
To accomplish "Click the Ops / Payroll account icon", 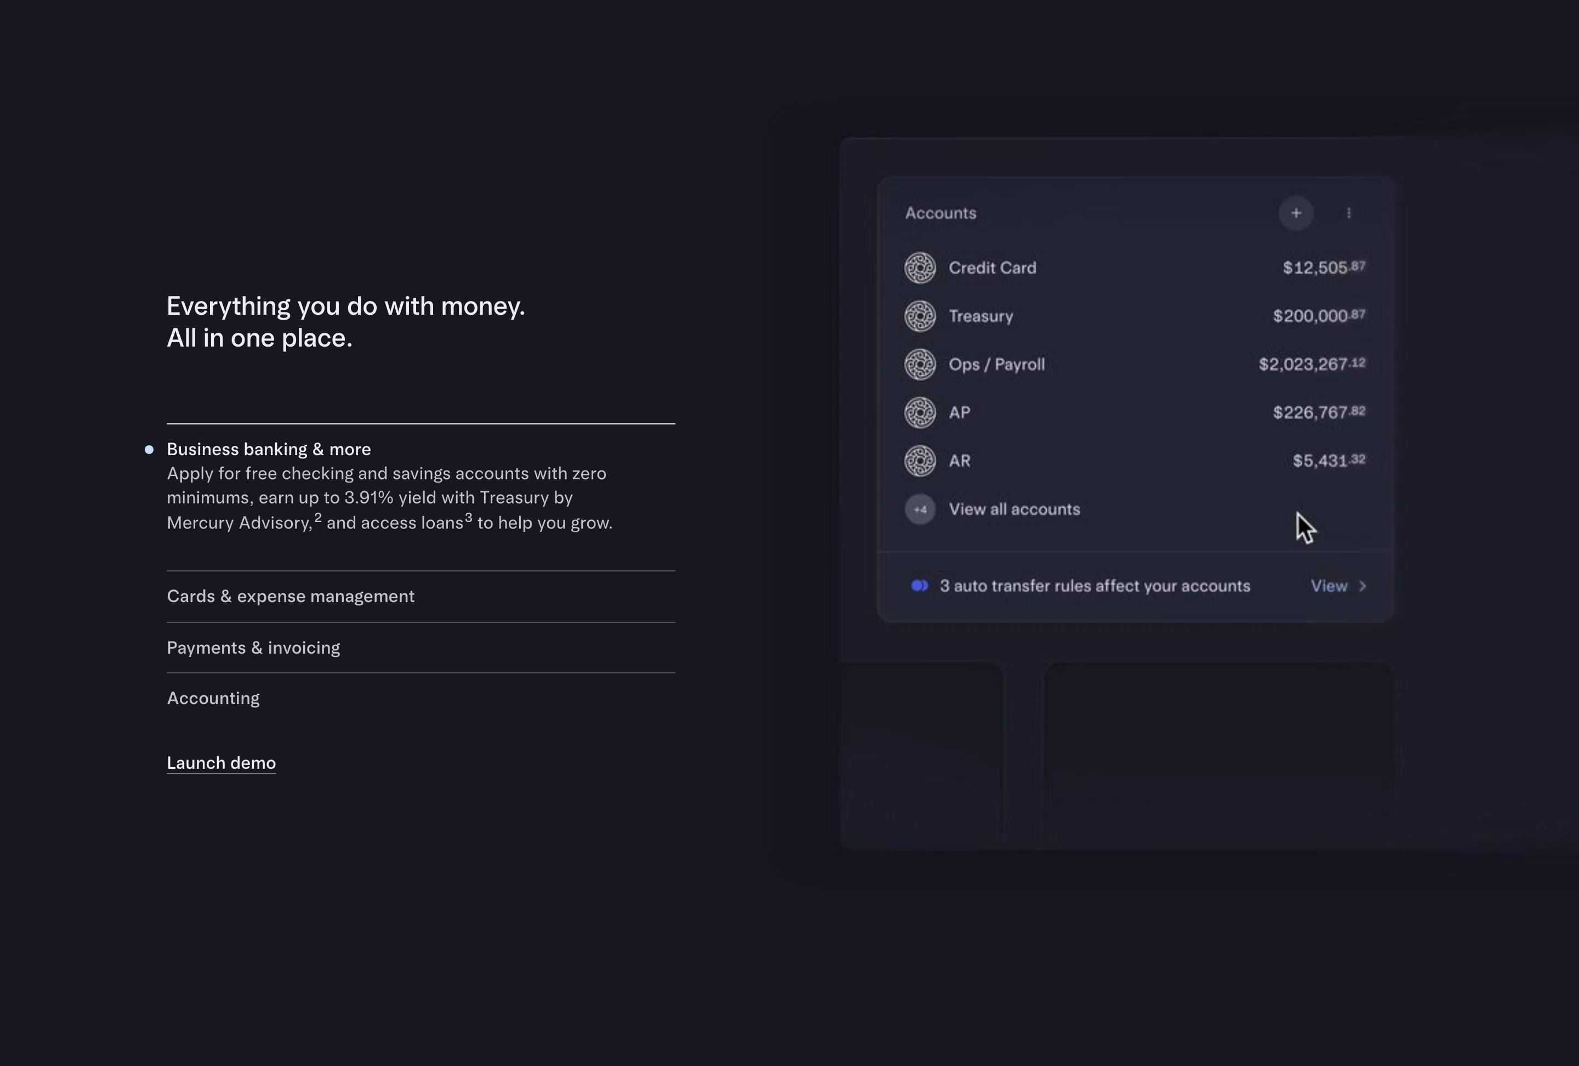I will pyautogui.click(x=920, y=364).
